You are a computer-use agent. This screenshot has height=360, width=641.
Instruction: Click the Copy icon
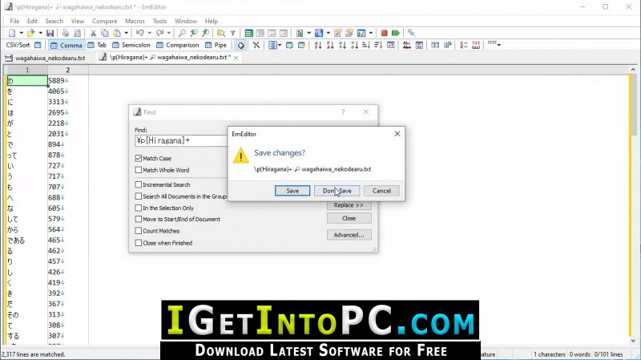pos(105,33)
